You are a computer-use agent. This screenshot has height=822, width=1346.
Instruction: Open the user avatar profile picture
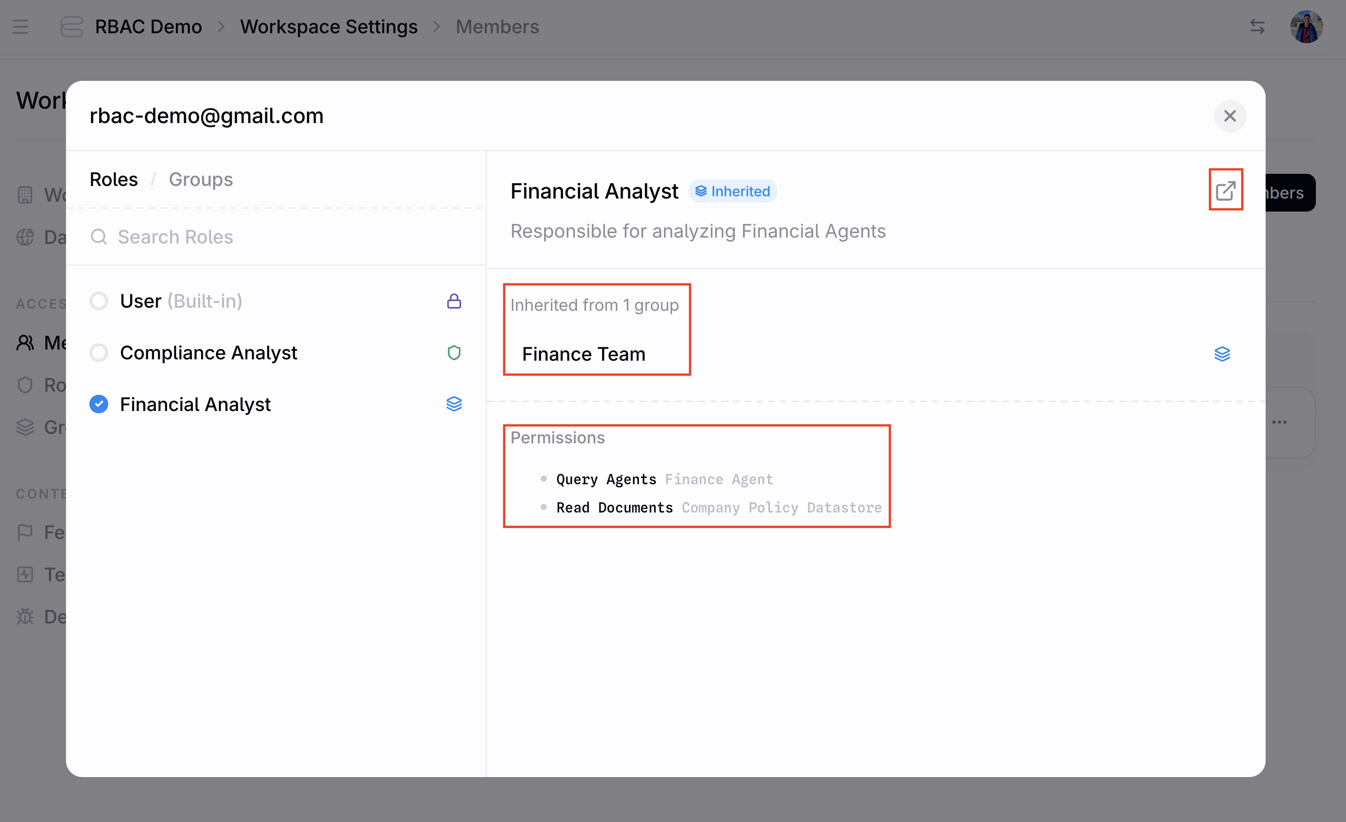[1306, 27]
